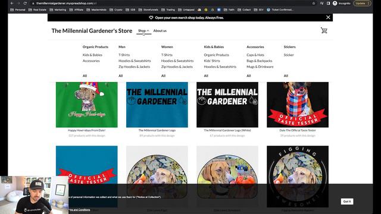Dismiss the merch shop banner with X
Screen dimensions: 381x214
click(328, 17)
